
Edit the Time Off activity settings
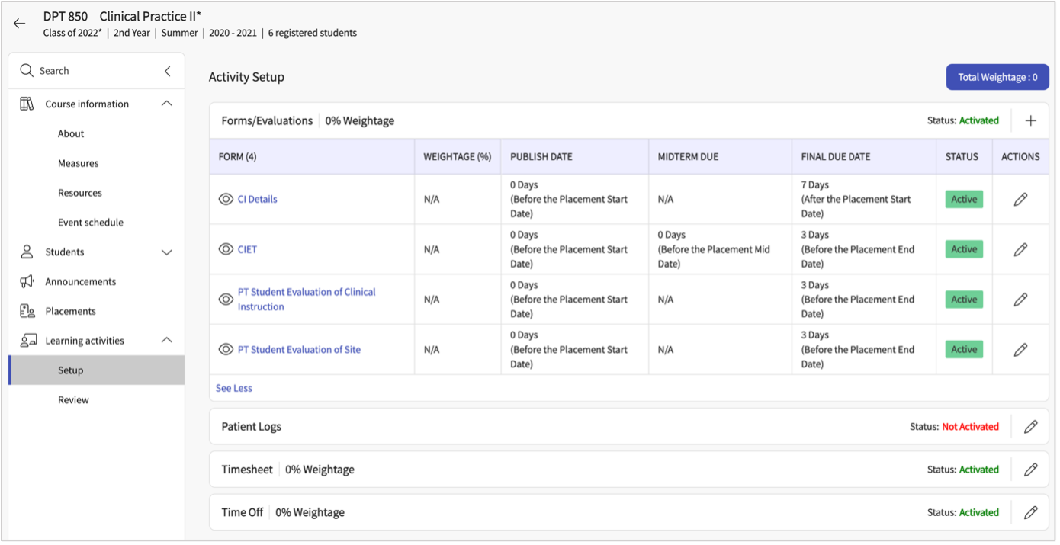(1030, 512)
